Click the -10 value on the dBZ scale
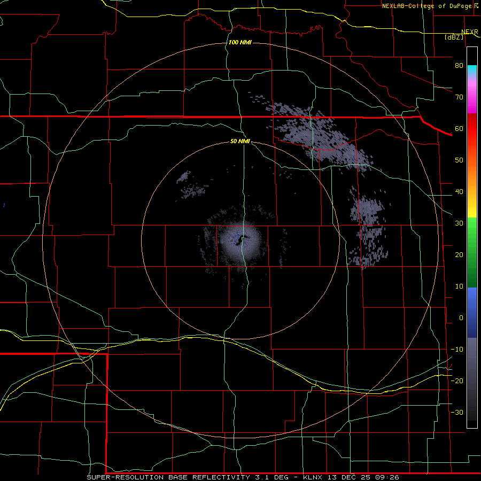The height and width of the screenshot is (481, 481). click(457, 350)
